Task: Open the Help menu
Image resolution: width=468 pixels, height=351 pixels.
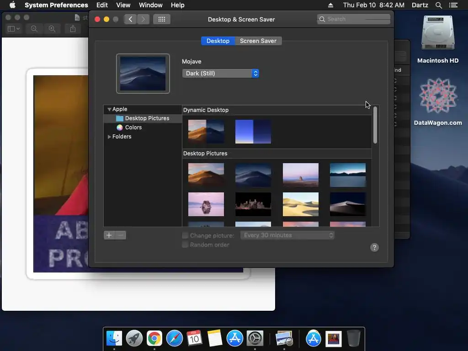Action: click(x=178, y=5)
